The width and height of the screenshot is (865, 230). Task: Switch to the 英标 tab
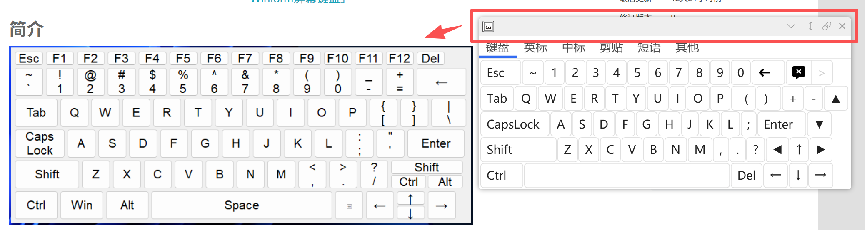tap(535, 48)
